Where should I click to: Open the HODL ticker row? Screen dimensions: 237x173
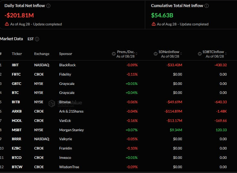(x=118, y=121)
